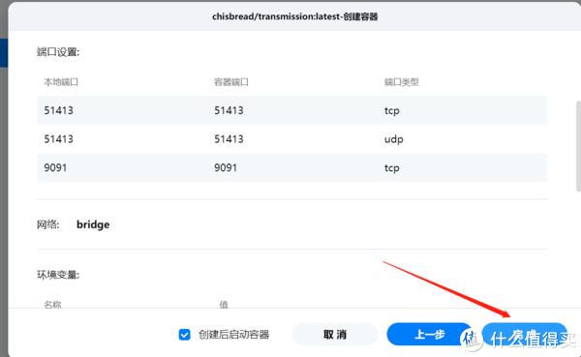Click the 本地端口 column header

61,82
